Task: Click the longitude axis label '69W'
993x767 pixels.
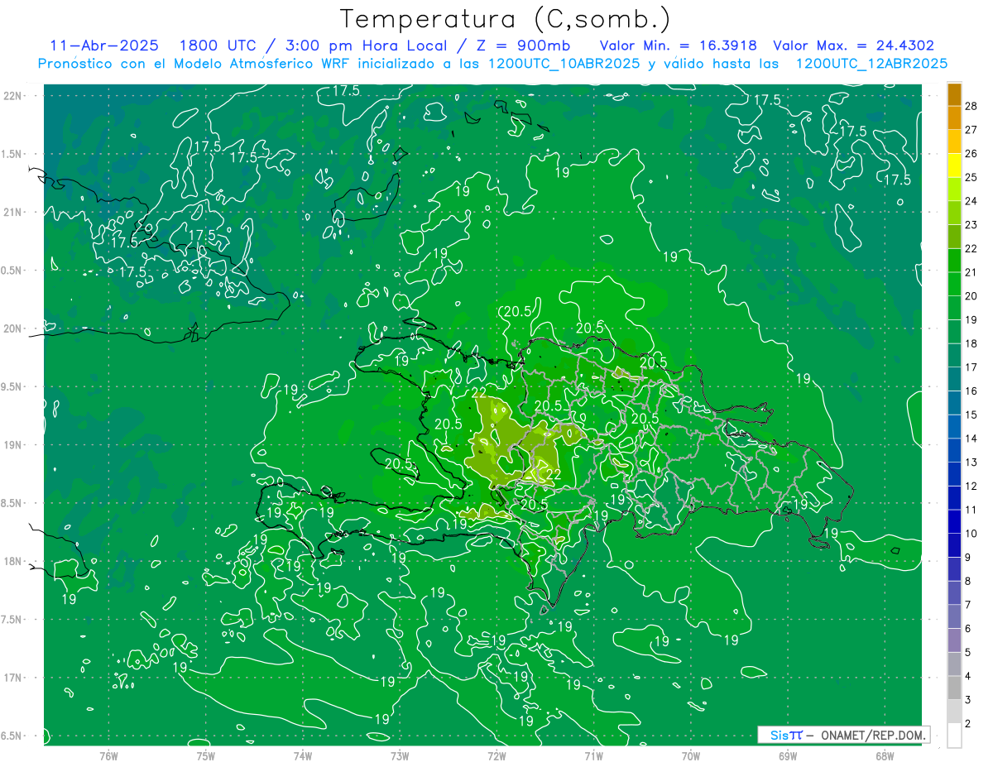Action: pos(788,756)
